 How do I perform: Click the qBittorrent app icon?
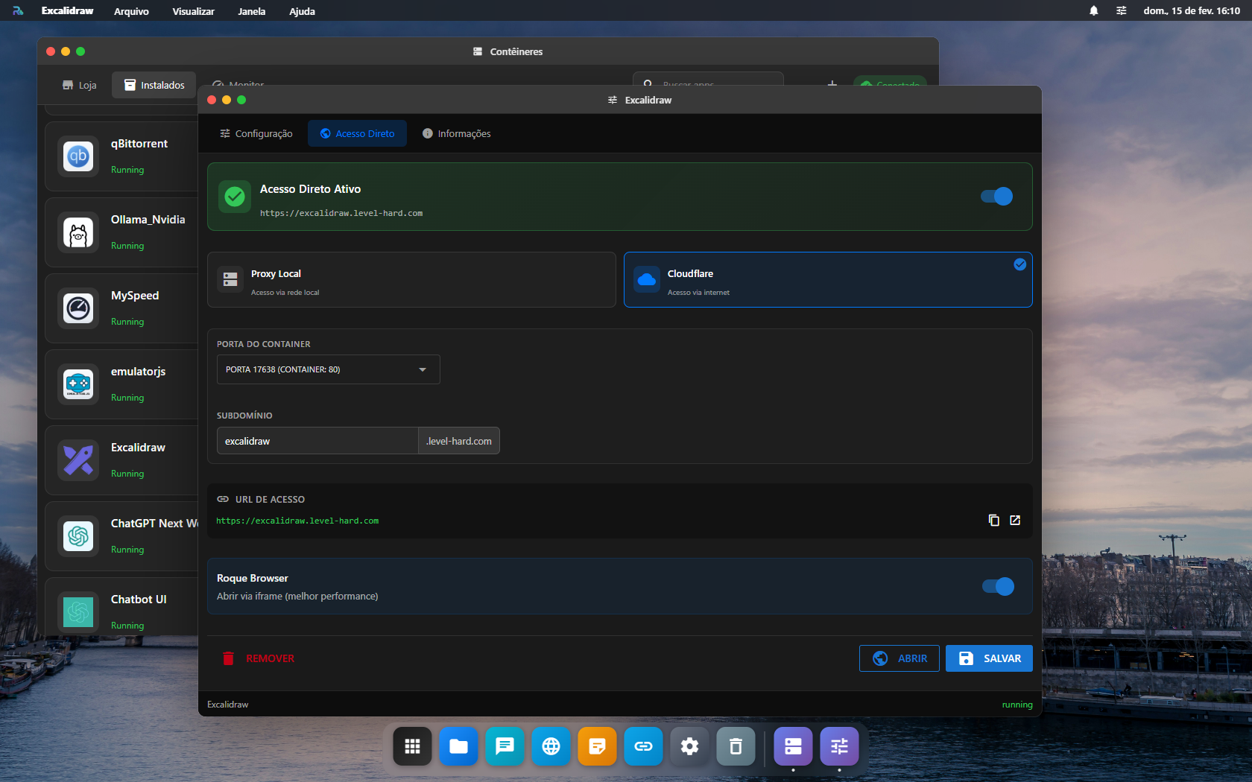pyautogui.click(x=78, y=156)
